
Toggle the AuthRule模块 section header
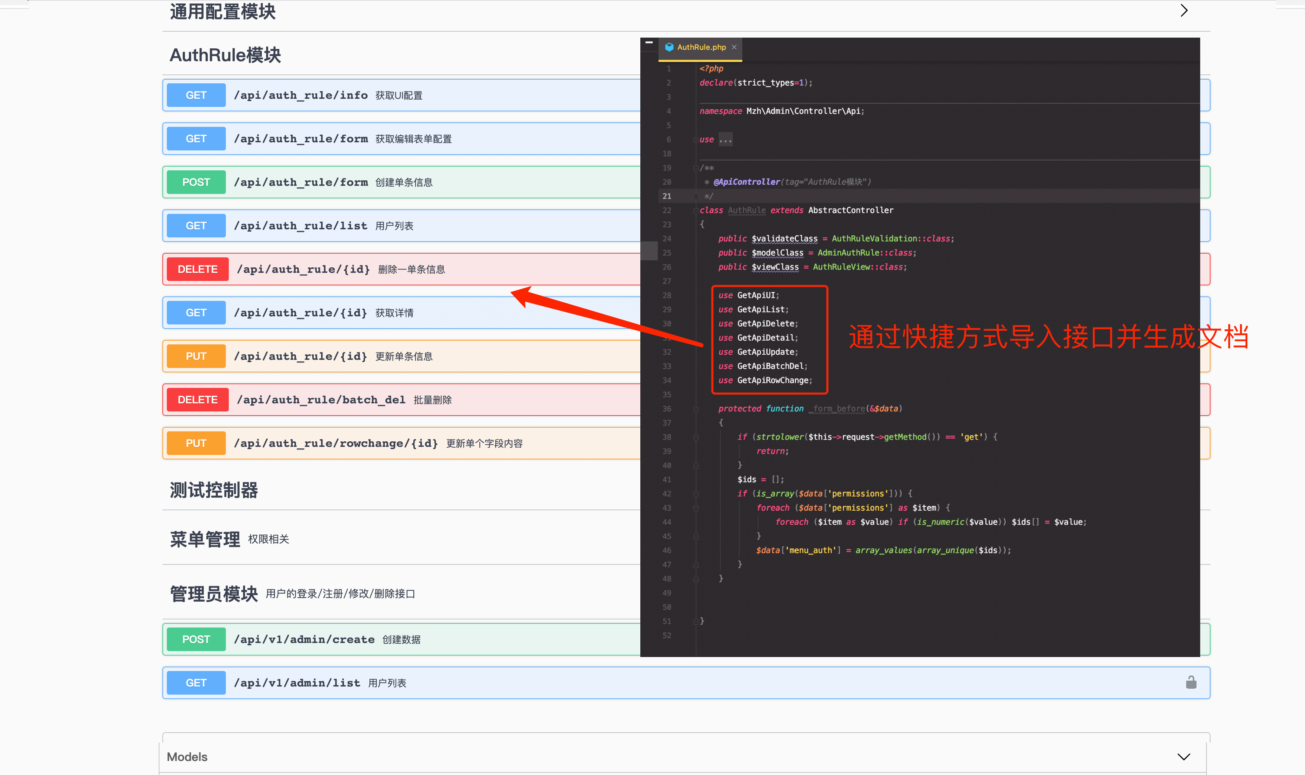225,55
